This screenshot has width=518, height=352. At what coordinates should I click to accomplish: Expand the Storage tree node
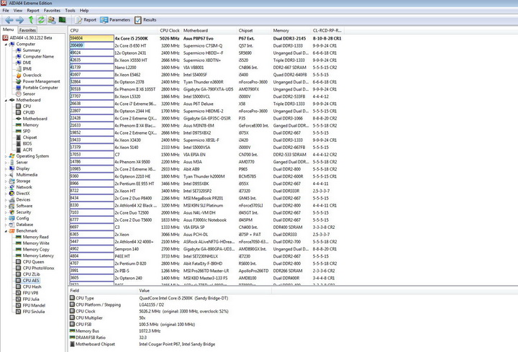coord(6,181)
